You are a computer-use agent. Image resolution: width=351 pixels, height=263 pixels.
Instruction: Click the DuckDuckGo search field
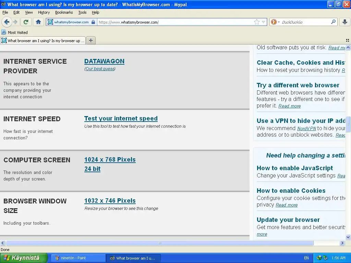(305, 22)
